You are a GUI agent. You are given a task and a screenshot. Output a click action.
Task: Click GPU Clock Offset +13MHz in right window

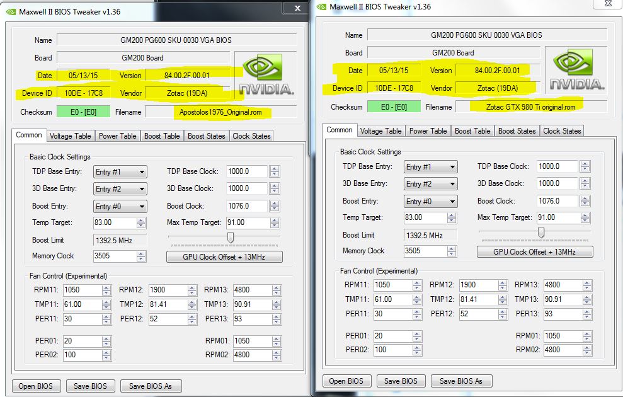[x=535, y=251]
